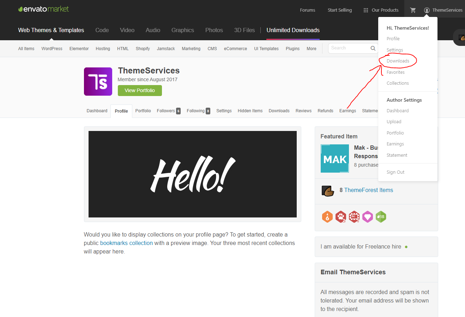Open the ThemeServices account dropdown
This screenshot has width=465, height=317.
443,10
